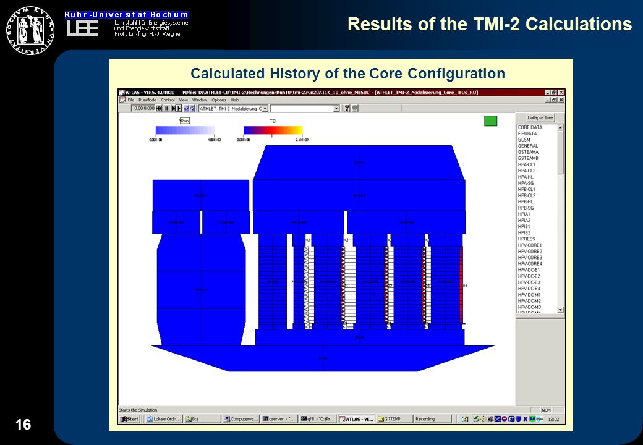The height and width of the screenshot is (445, 643).
Task: Double the playback speed with x2
Action: point(186,108)
